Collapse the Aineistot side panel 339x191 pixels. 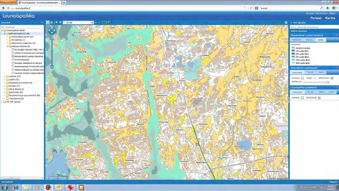[42, 23]
